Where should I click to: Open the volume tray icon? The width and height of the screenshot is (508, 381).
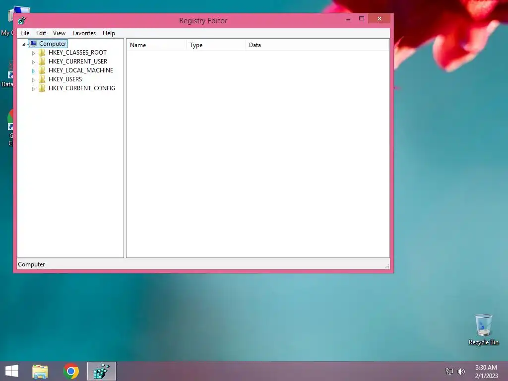(461, 371)
